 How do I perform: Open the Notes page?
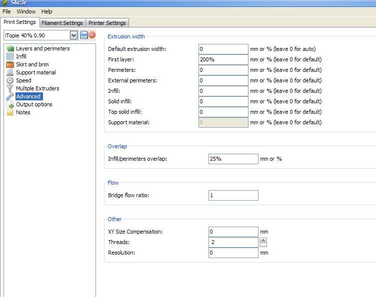point(23,112)
